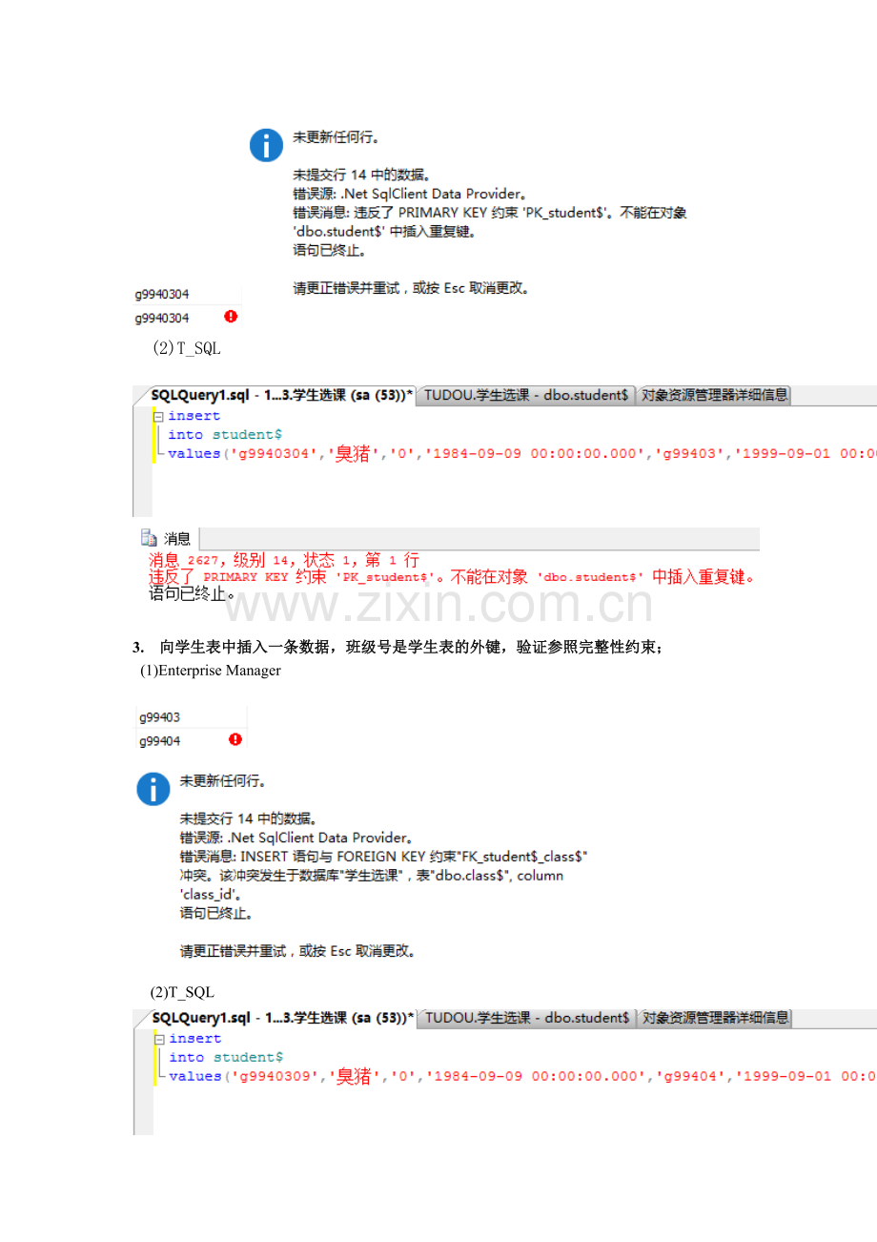Click the g9940304 cell with error marker
877x1242 pixels.
[x=188, y=318]
